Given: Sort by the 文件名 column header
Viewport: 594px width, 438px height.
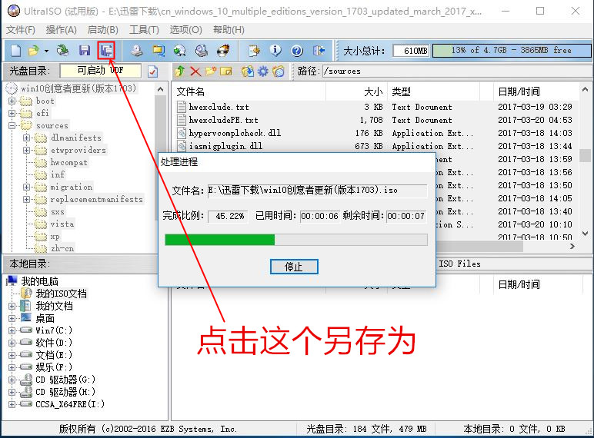Looking at the screenshot, I should pos(249,91).
